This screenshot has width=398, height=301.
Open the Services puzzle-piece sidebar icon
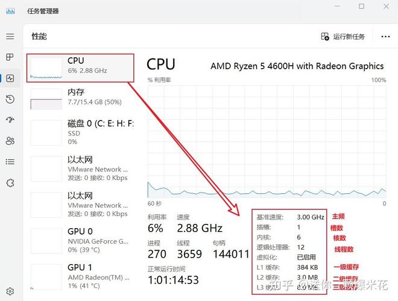coord(10,183)
